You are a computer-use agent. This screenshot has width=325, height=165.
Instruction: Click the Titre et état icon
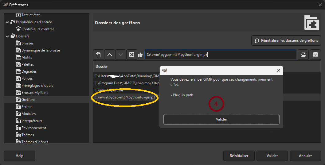[18, 15]
